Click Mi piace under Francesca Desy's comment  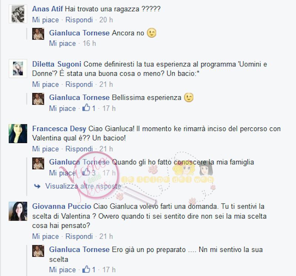tap(46, 149)
